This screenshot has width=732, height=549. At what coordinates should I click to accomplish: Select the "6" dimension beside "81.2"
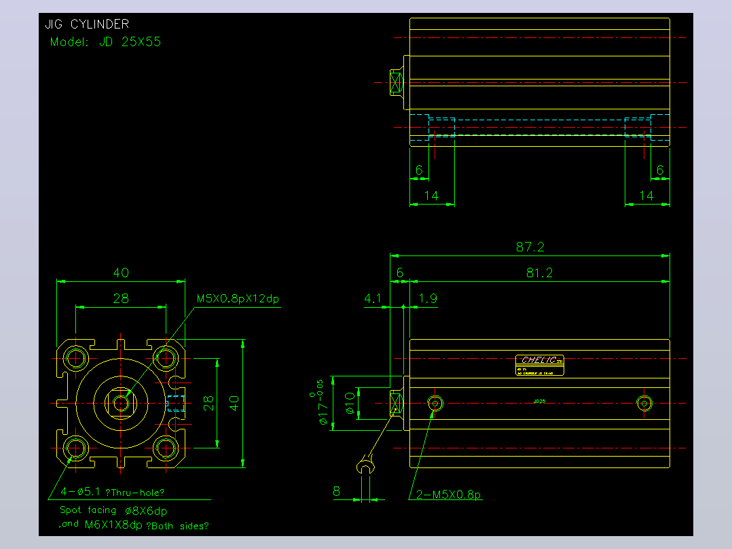tap(399, 273)
